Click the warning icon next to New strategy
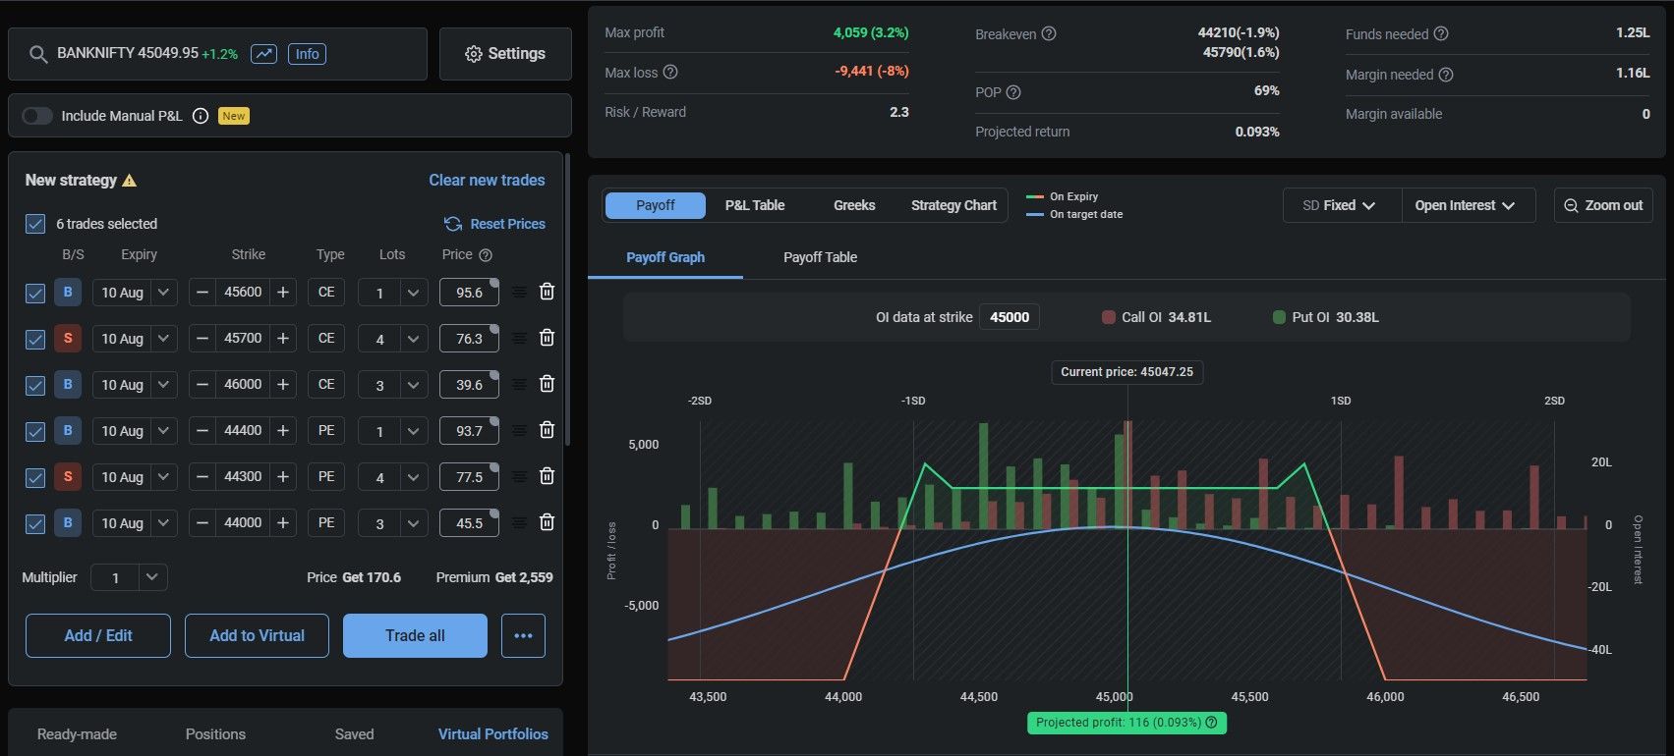The image size is (1674, 756). pyautogui.click(x=129, y=181)
